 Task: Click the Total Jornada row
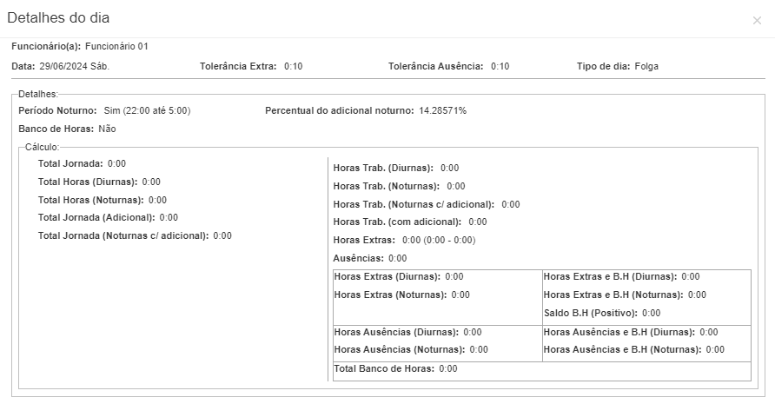point(82,163)
